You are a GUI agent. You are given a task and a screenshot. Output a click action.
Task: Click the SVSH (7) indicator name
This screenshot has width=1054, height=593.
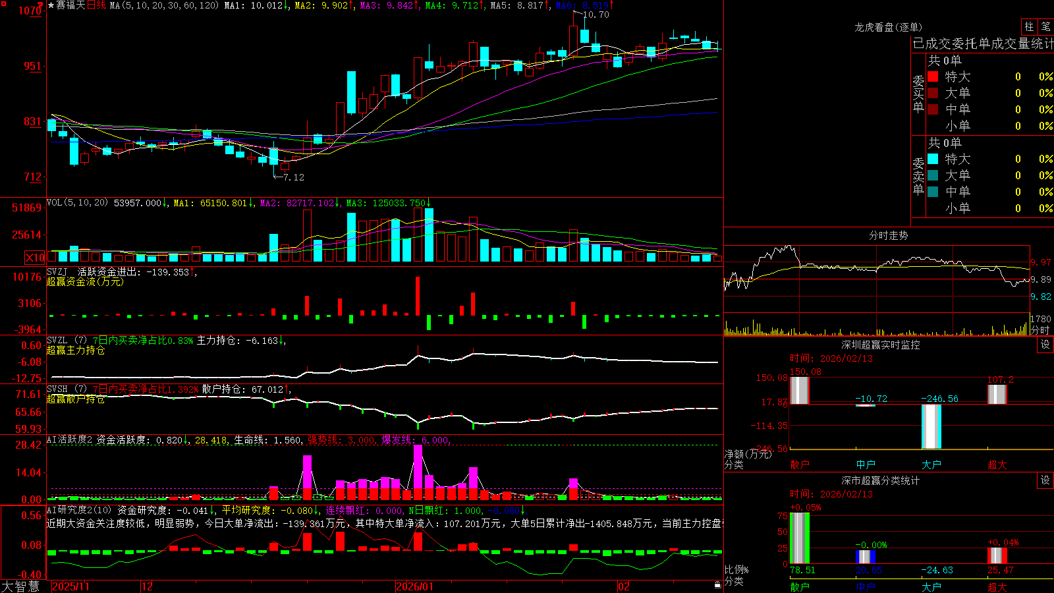pos(67,389)
